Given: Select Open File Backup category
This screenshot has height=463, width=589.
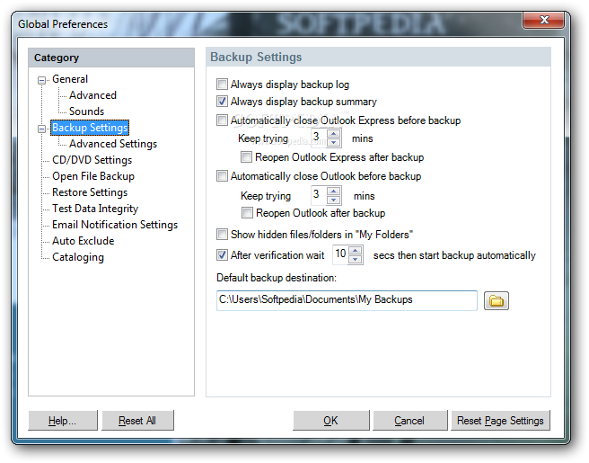Looking at the screenshot, I should point(93,176).
